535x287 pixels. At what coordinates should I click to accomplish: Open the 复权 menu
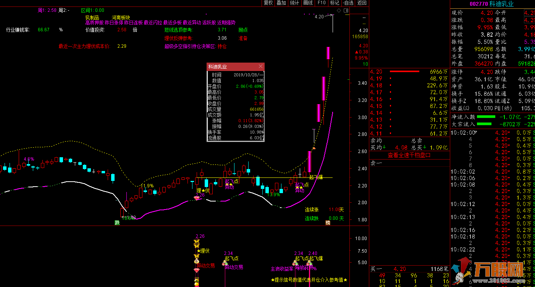click(x=268, y=3)
